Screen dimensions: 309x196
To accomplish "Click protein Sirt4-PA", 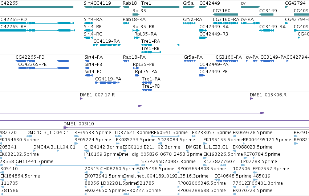I will [87, 61].
